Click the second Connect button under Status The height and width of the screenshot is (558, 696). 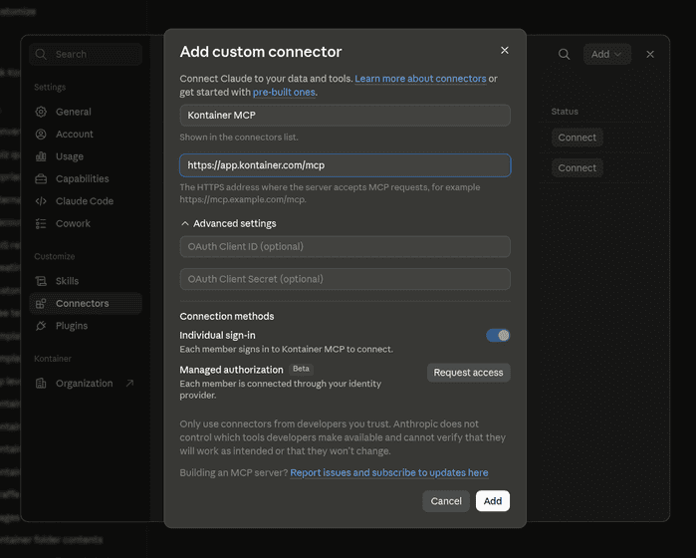click(578, 168)
